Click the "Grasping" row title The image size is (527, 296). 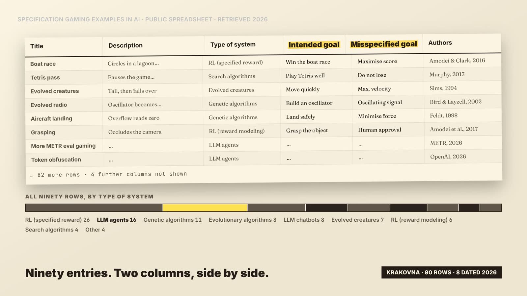[x=43, y=133]
